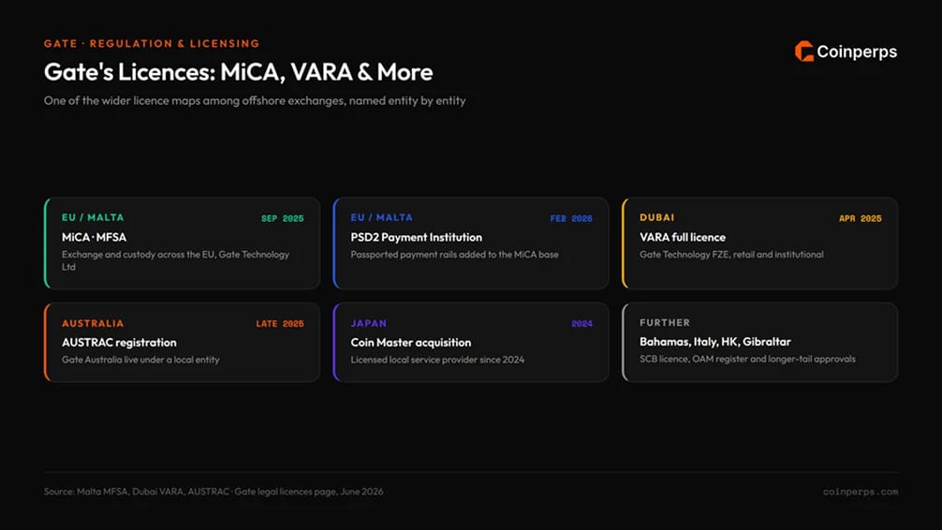Click the 'GATE · REGULATION & LICENSING' header label
Image resolution: width=942 pixels, height=530 pixels.
click(x=152, y=44)
